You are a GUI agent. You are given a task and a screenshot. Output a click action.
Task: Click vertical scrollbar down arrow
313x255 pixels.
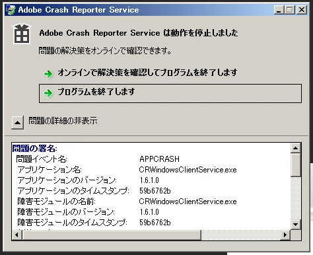click(x=296, y=225)
